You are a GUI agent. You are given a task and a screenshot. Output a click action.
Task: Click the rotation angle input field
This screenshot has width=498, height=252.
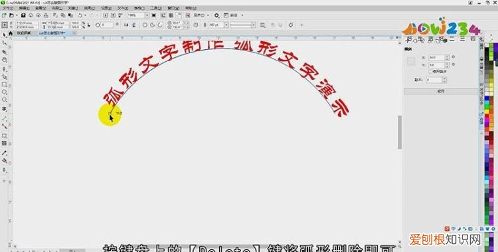pos(107,25)
